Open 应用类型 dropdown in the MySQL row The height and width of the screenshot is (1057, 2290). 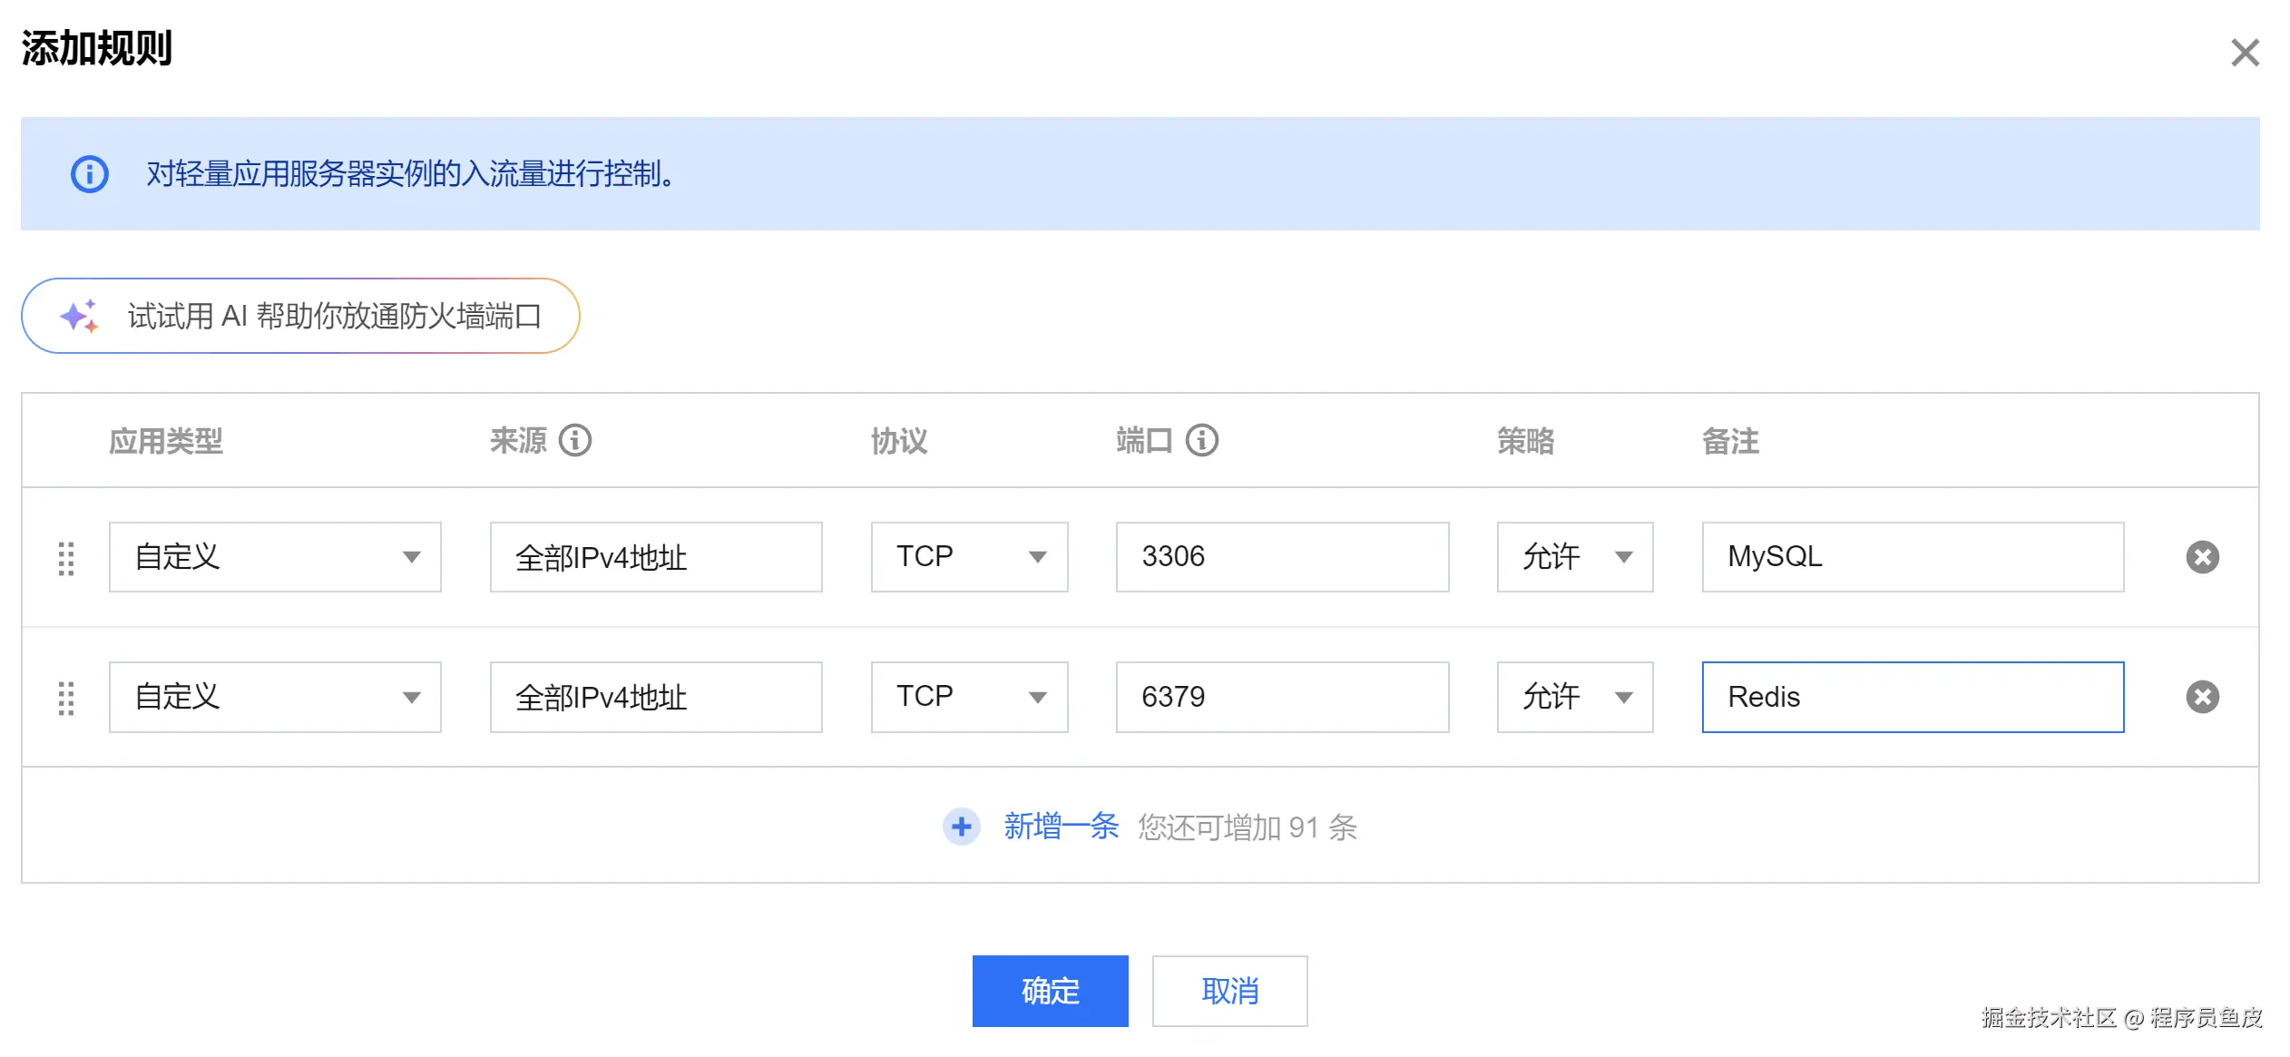(x=275, y=557)
